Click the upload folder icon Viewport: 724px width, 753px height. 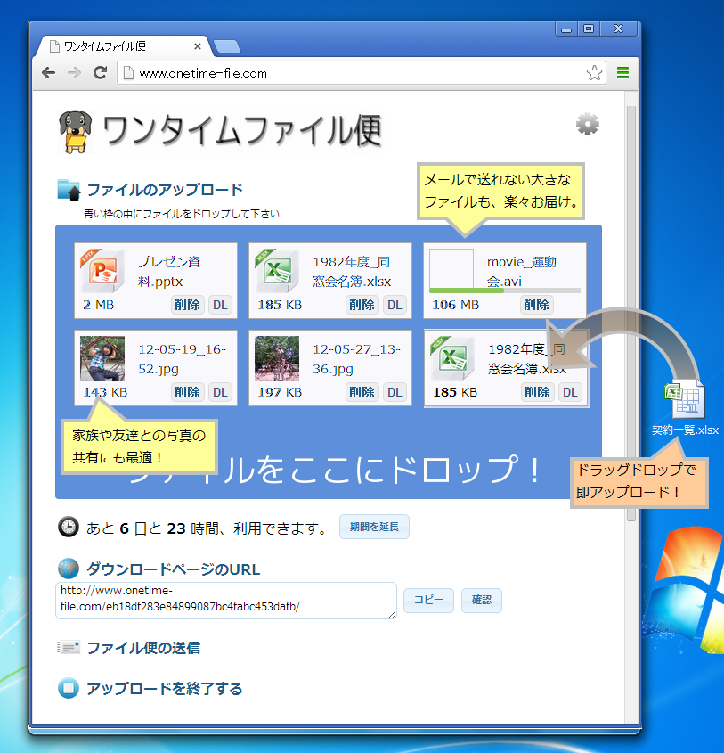pos(69,190)
